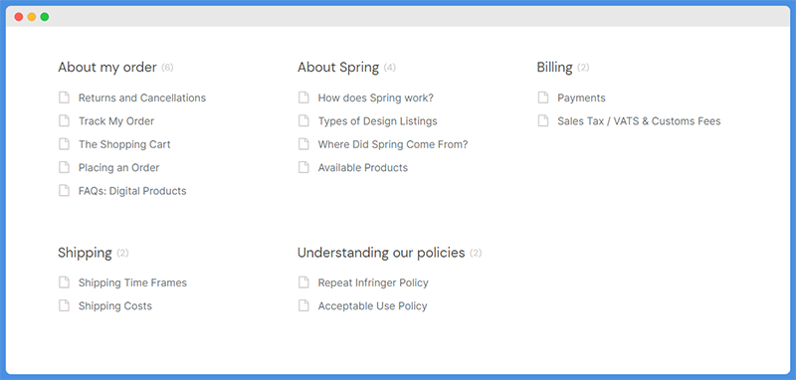Open the Shipping Time Frames article
The width and height of the screenshot is (796, 380).
point(132,283)
